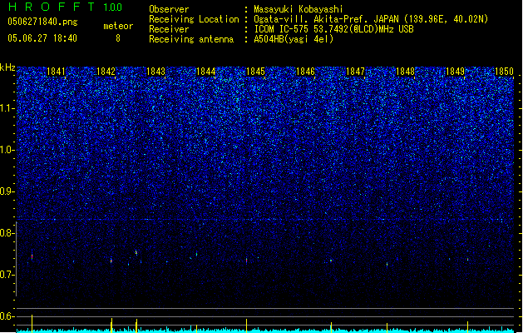The height and width of the screenshot is (333, 523).
Task: Click the 1841 time axis label
Action: tap(56, 72)
